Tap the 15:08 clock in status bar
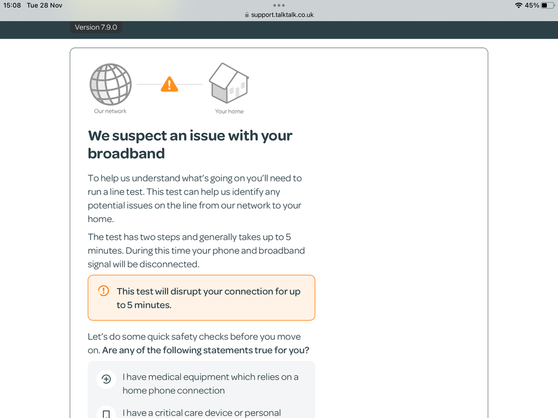This screenshot has width=558, height=418. click(x=12, y=6)
